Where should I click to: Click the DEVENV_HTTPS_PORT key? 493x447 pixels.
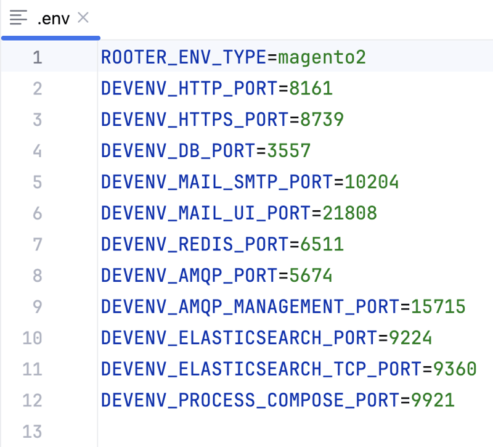(x=195, y=120)
